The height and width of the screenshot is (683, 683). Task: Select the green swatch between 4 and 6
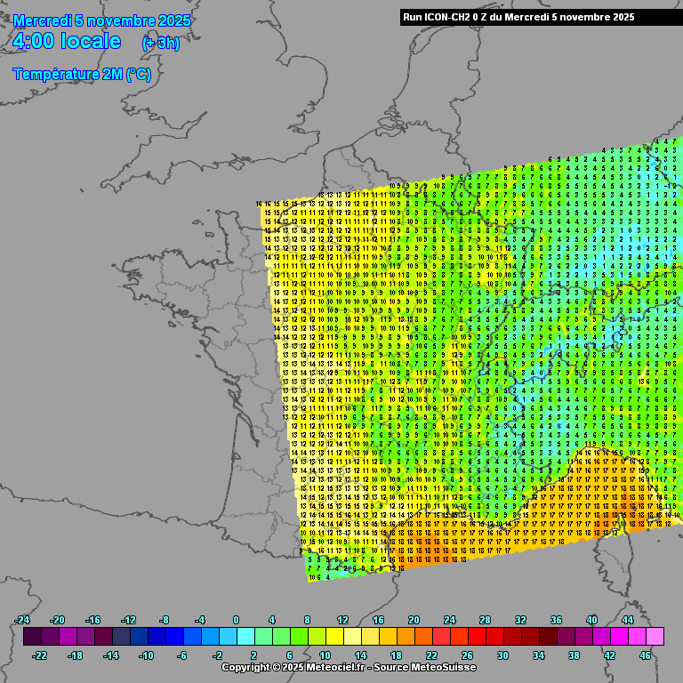click(x=281, y=637)
